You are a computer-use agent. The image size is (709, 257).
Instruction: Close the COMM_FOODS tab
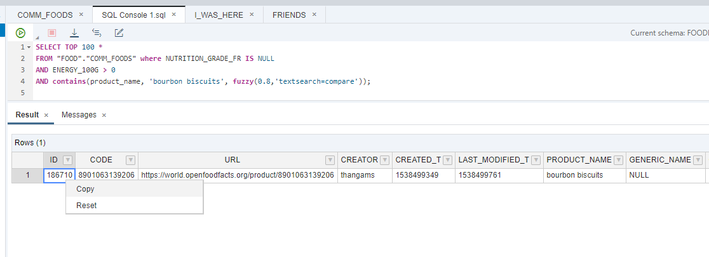(x=81, y=15)
